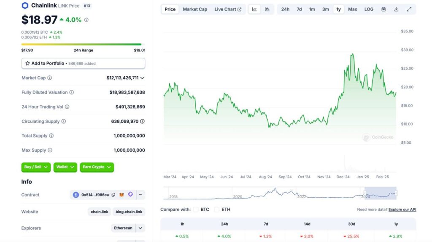Open the Max Supply info icon
This screenshot has width=432, height=242.
coord(50,151)
